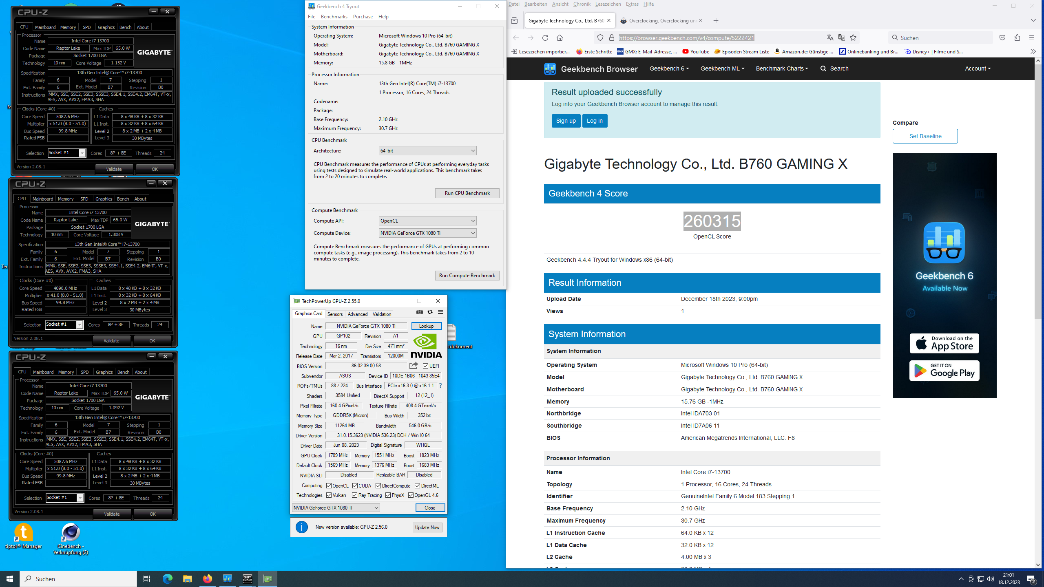Open the tiptoi Manager desktop shortcut
Image resolution: width=1044 pixels, height=587 pixels.
click(x=24, y=536)
